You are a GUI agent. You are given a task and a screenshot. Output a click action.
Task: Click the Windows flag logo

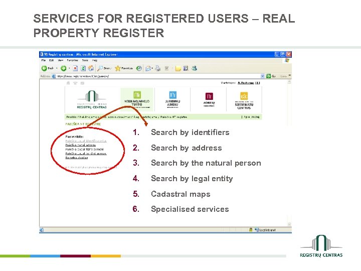(287, 60)
